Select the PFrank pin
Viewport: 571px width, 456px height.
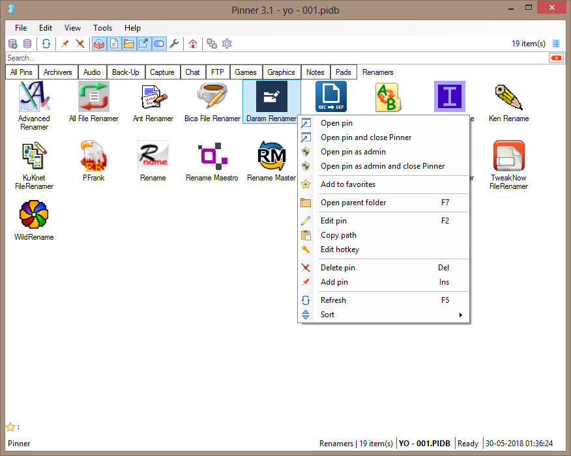pyautogui.click(x=94, y=161)
